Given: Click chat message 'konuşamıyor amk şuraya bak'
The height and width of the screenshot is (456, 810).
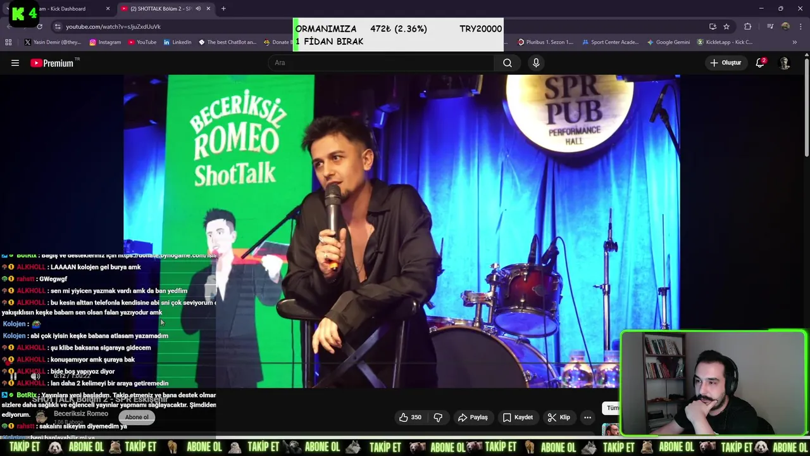Looking at the screenshot, I should click(92, 359).
